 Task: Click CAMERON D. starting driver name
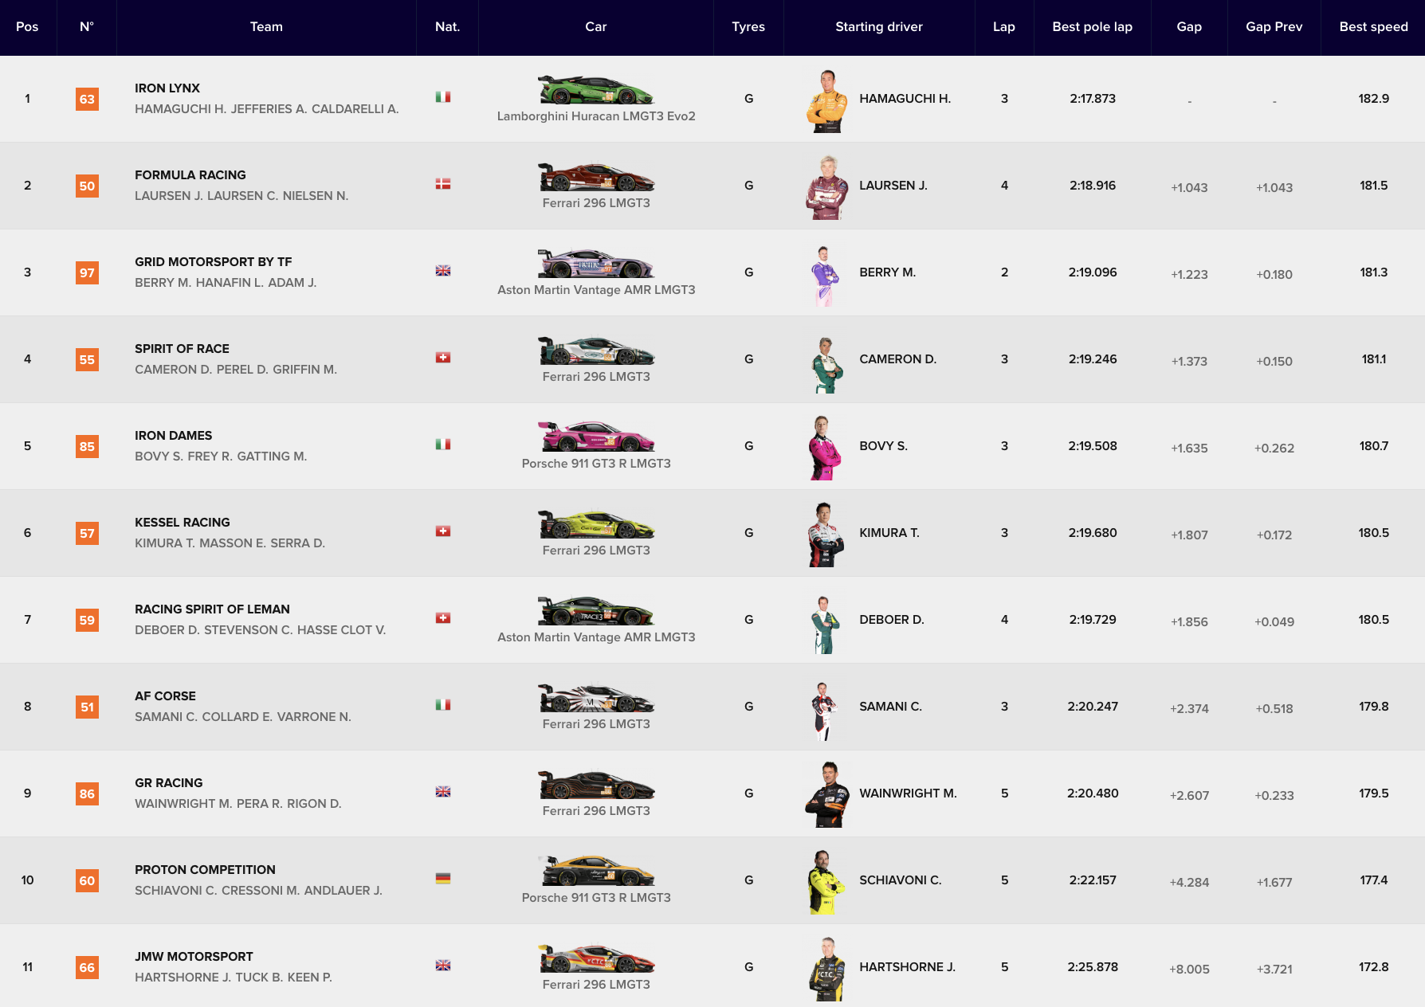click(x=898, y=359)
